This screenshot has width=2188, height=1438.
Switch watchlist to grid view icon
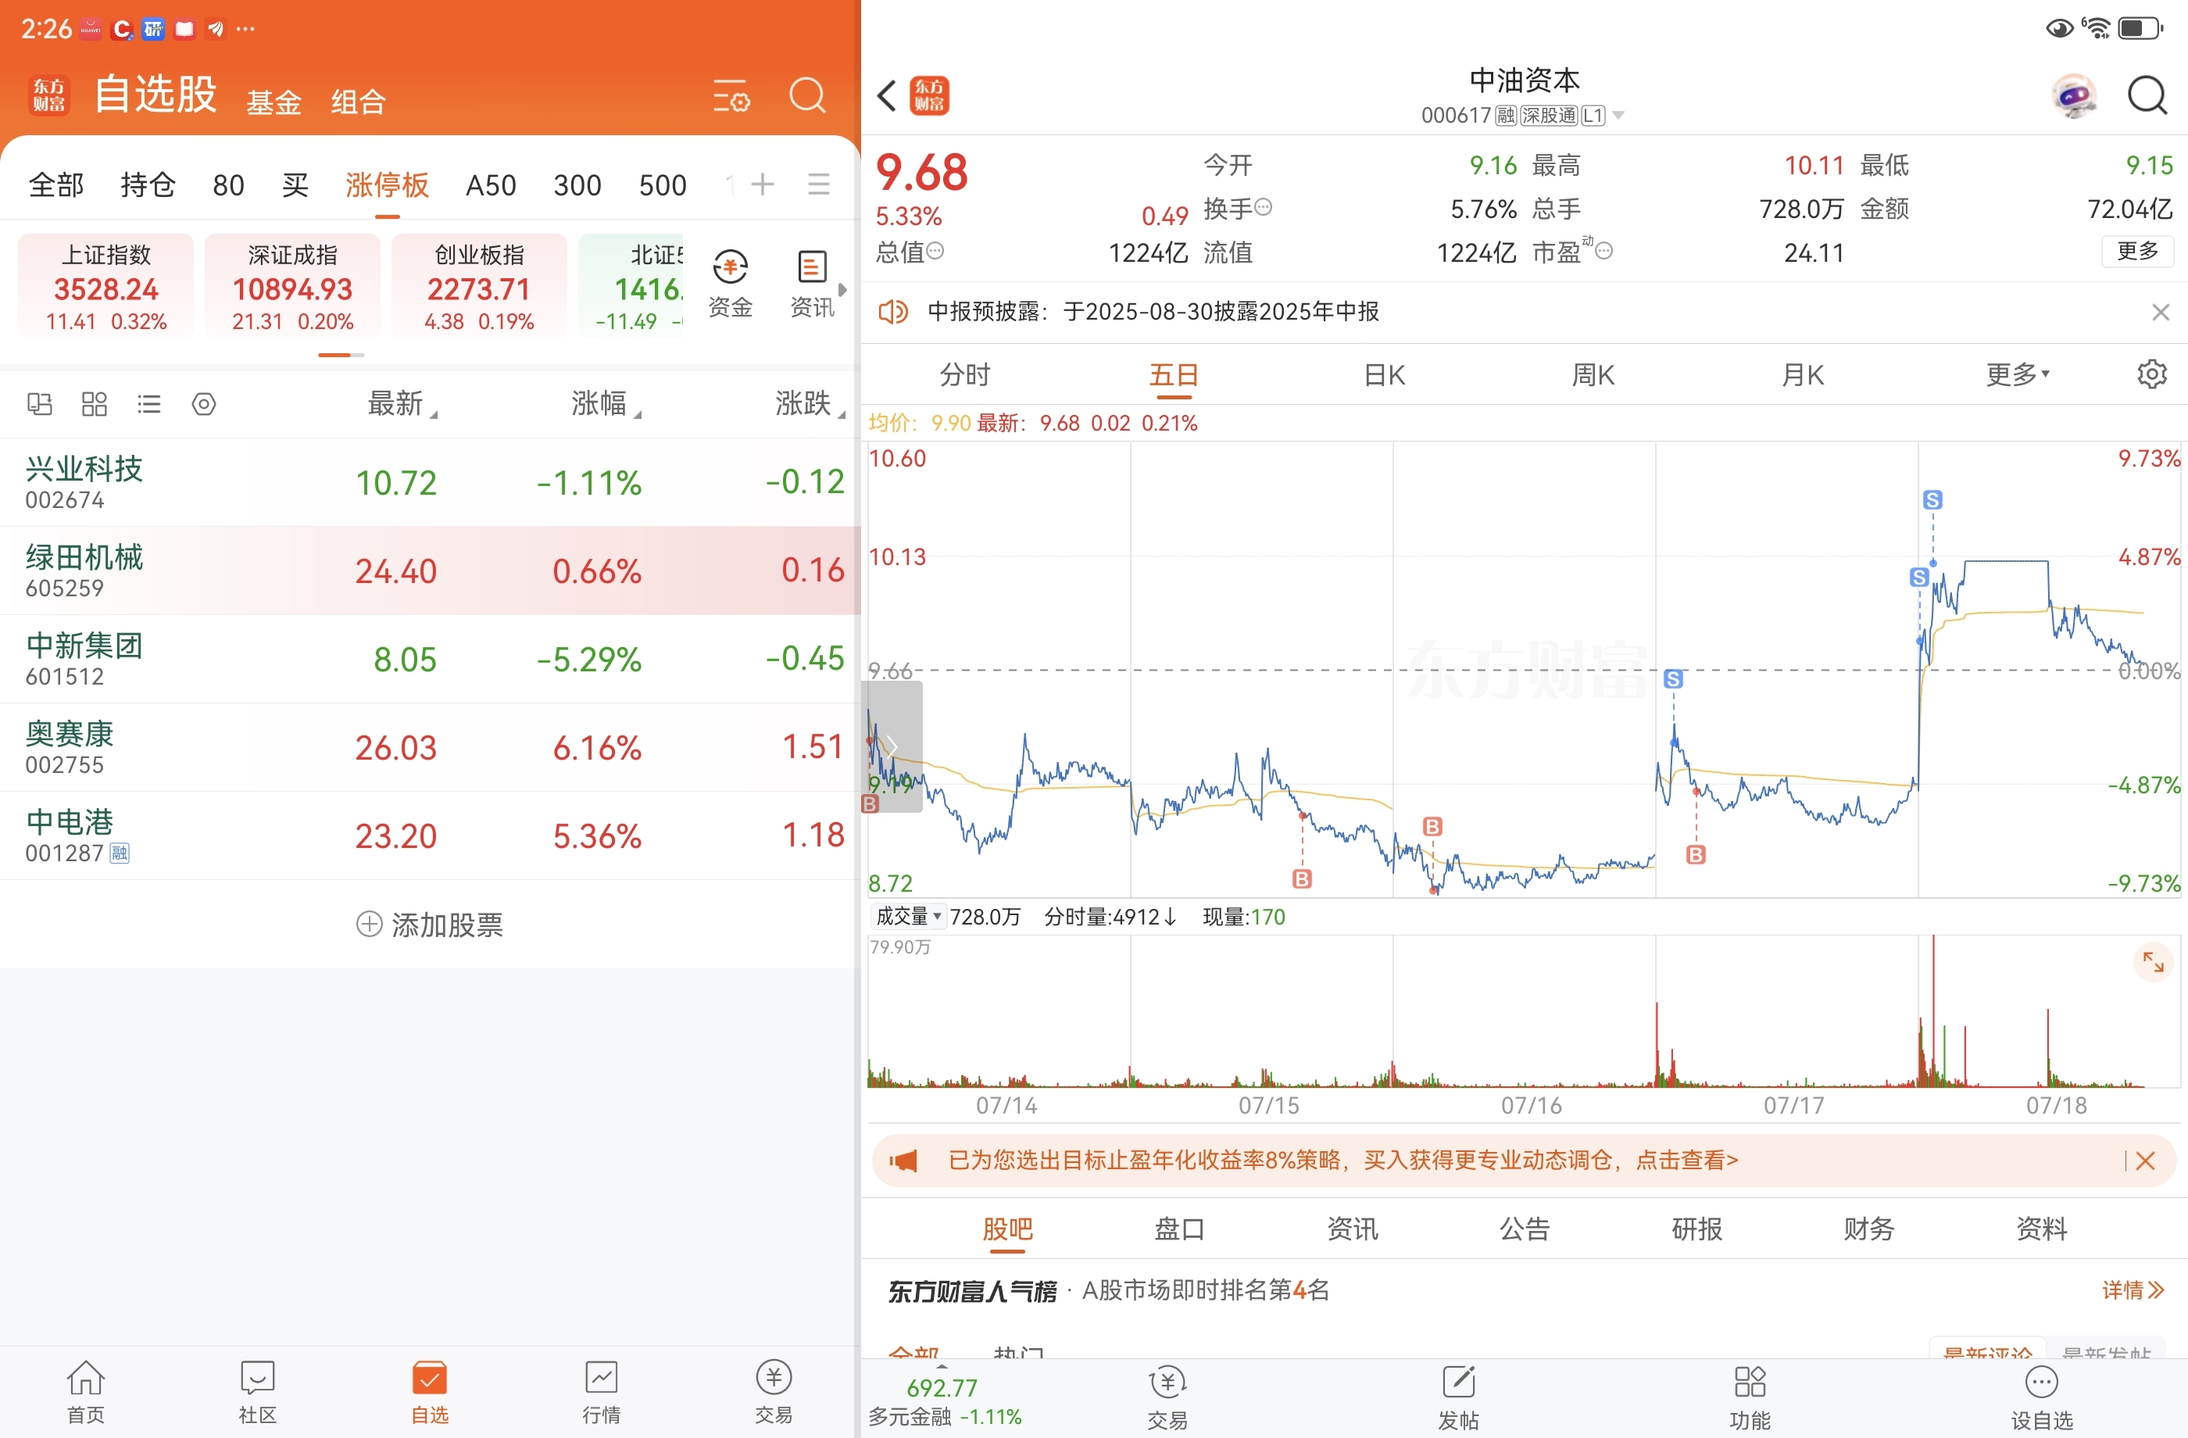(95, 403)
